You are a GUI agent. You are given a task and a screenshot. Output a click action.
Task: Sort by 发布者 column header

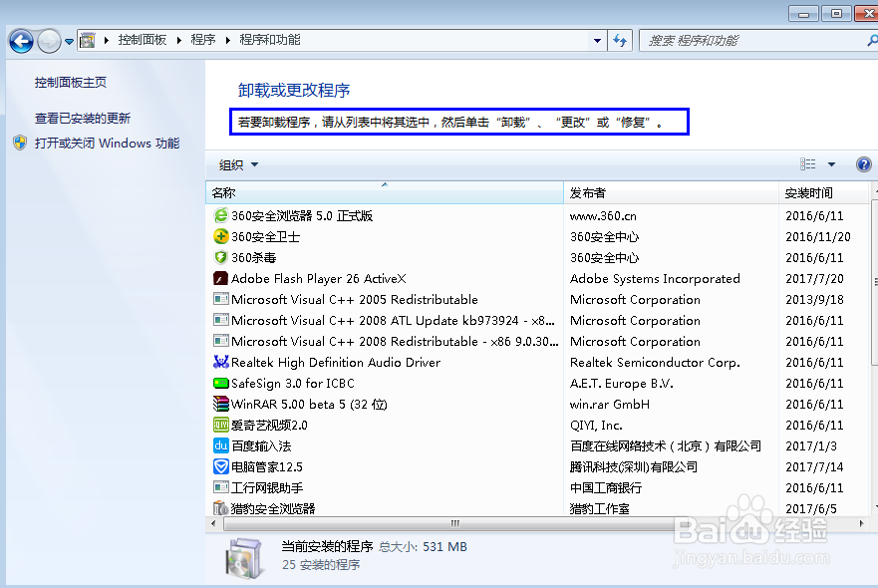(x=671, y=192)
